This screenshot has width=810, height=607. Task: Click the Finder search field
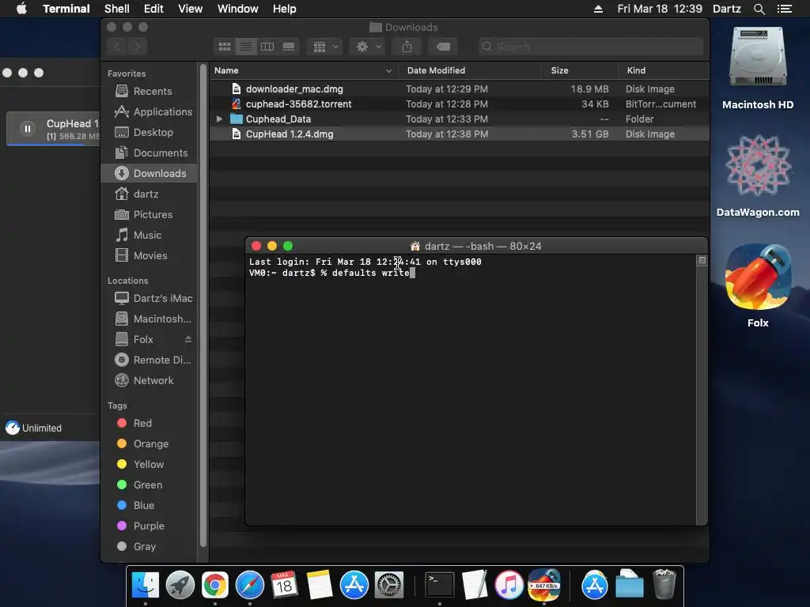pyautogui.click(x=590, y=47)
